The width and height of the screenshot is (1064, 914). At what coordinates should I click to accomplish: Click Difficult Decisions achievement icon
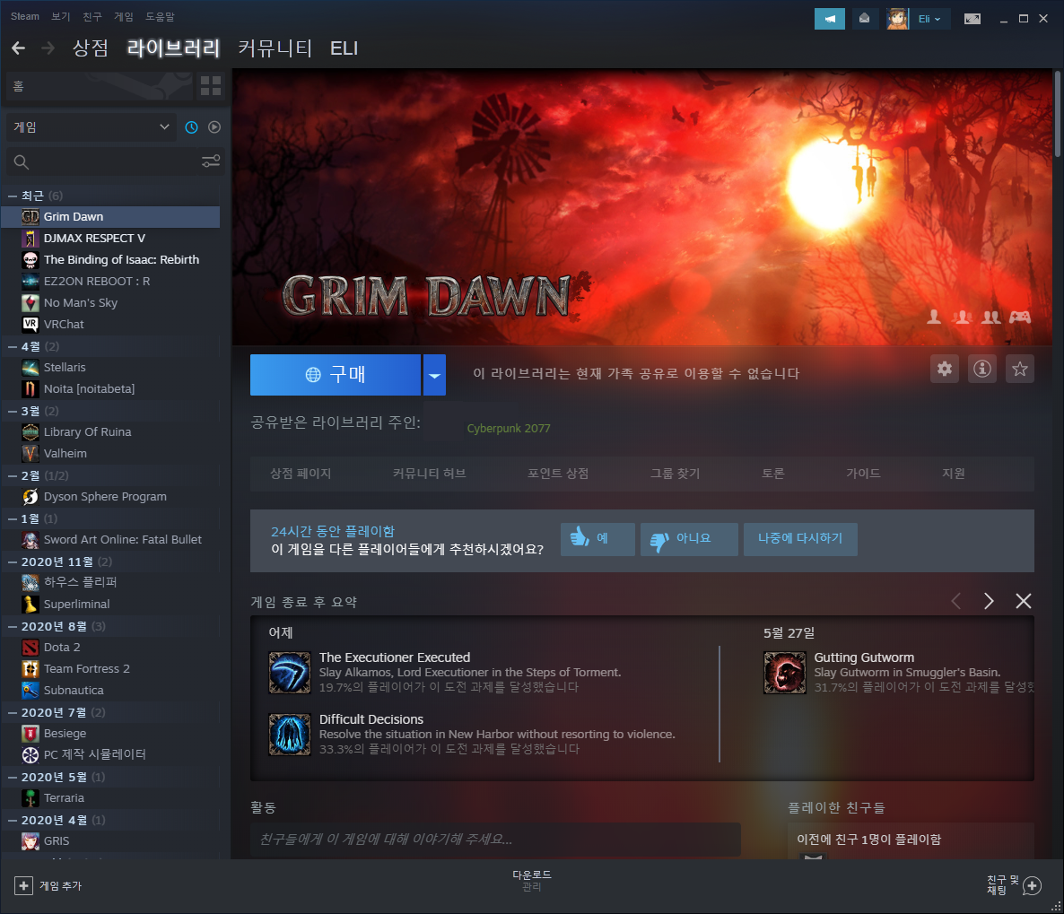pos(290,735)
